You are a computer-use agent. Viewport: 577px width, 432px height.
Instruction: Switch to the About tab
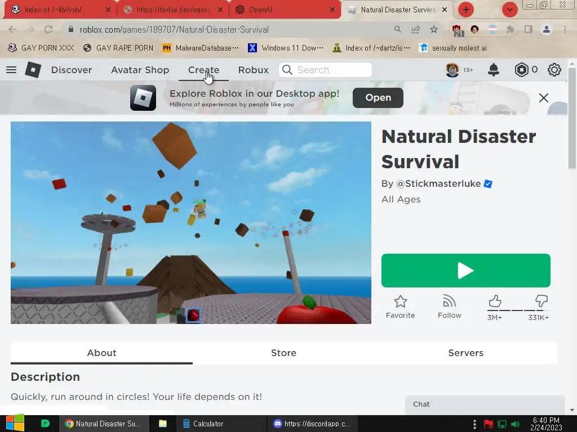pos(101,353)
